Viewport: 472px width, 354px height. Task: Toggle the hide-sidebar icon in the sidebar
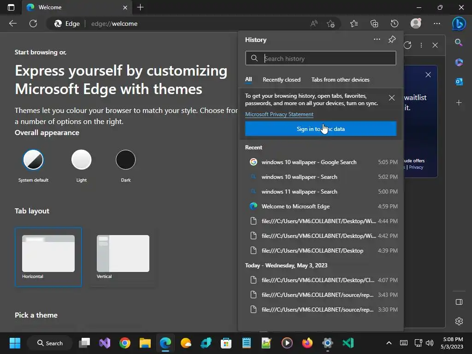coord(459,302)
